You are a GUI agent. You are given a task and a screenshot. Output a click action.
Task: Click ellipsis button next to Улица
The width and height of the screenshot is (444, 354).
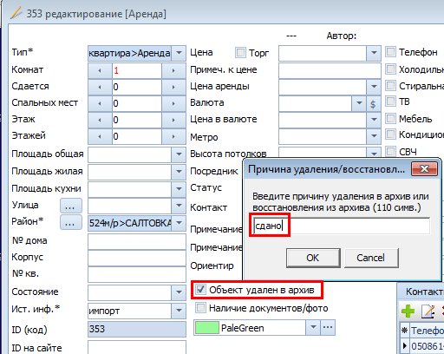[x=71, y=206]
